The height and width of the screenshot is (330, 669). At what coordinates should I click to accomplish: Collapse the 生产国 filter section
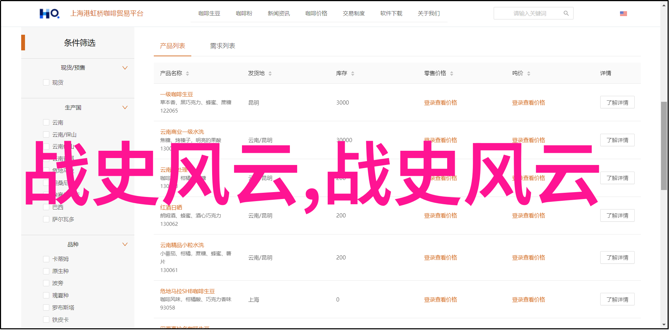click(125, 108)
